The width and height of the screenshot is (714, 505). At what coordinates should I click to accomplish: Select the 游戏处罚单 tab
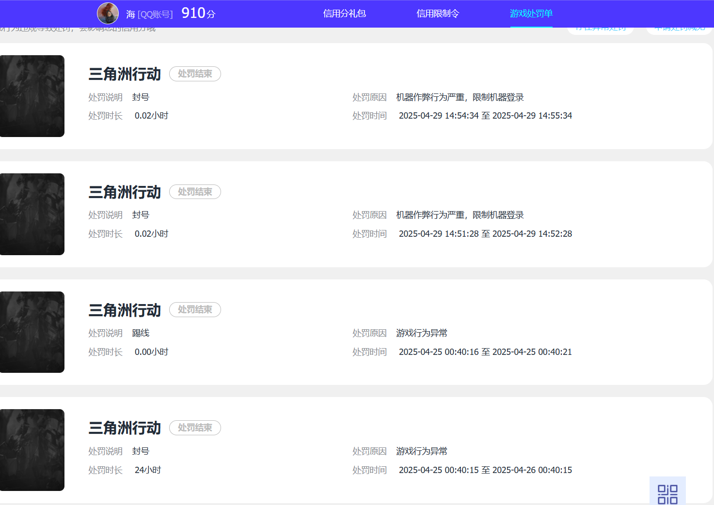[531, 14]
